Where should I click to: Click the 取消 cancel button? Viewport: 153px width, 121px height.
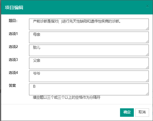[142, 113]
